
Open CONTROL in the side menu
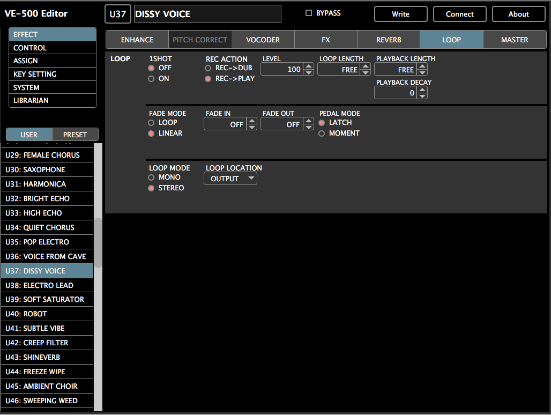(x=53, y=48)
